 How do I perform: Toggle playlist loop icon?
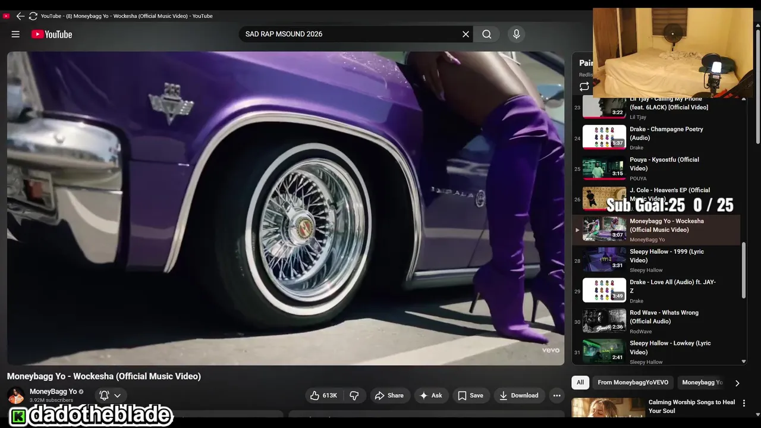tap(584, 87)
